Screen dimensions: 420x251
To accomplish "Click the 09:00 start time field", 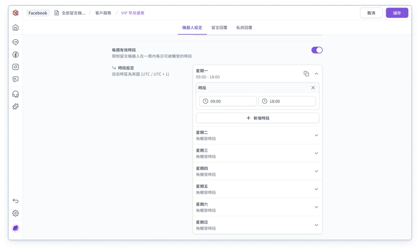I will 228,101.
